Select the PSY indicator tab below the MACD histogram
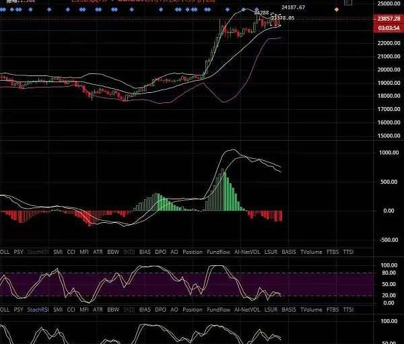Screen dimensions: 404x344 [18, 251]
